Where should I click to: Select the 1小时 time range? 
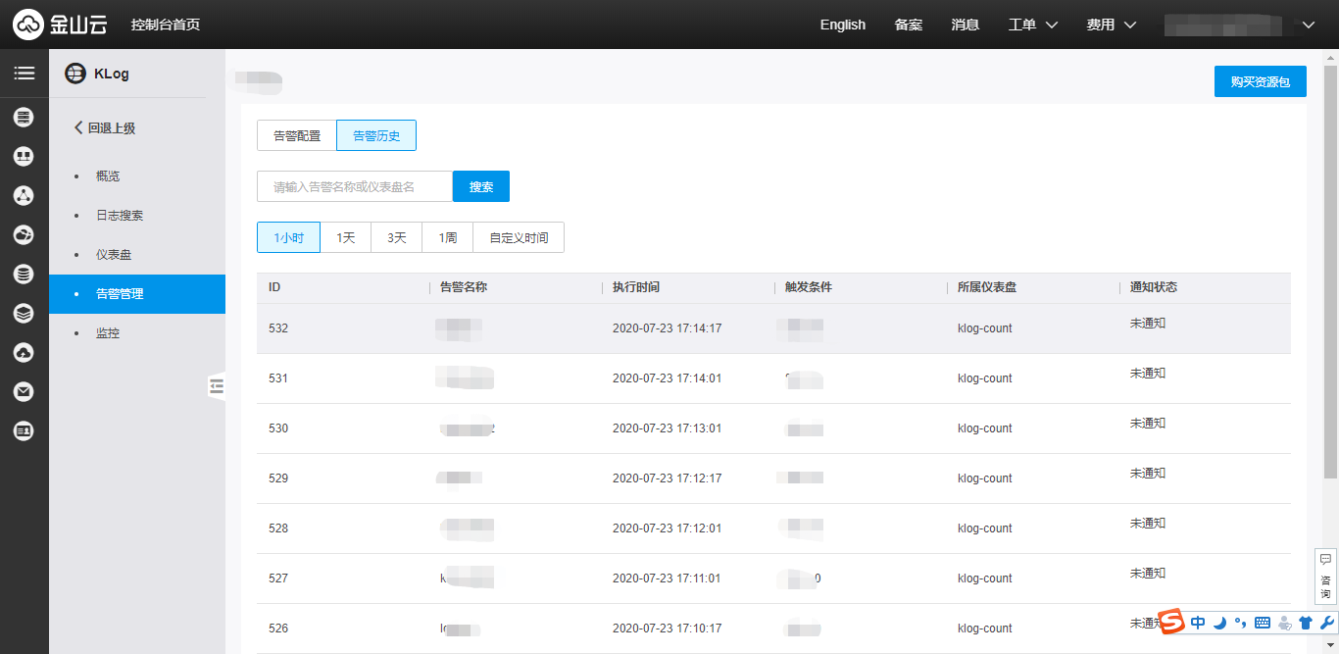tap(288, 237)
